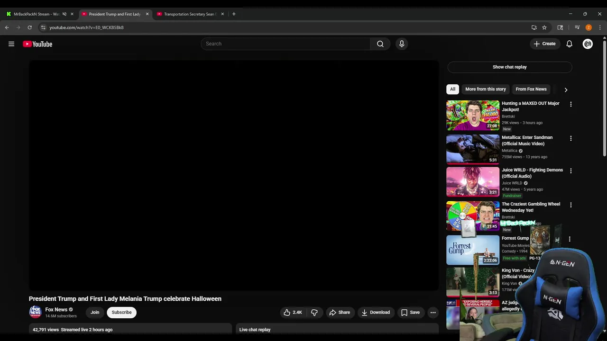Open more actions ellipsis below video
Screen dimensions: 607x341
pos(433,313)
